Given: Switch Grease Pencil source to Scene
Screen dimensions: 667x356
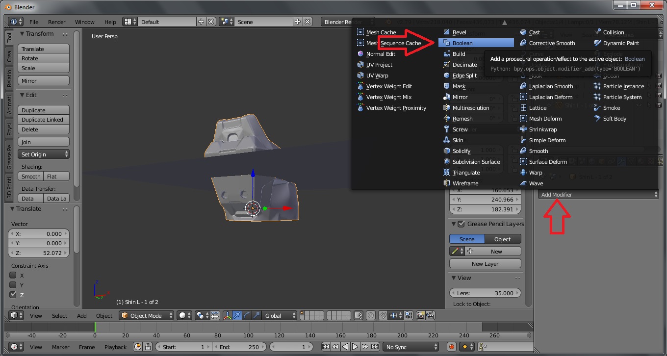Looking at the screenshot, I should pos(467,239).
